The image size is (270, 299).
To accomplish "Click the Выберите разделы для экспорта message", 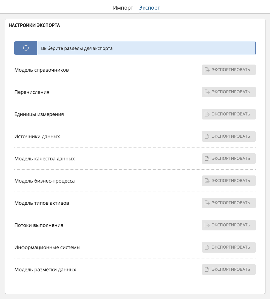I will point(77,48).
